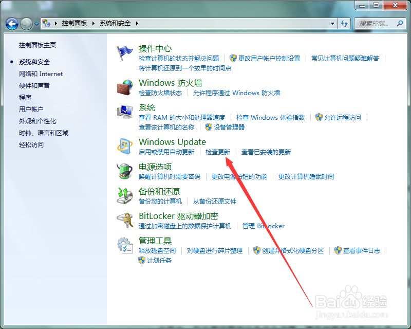Open the 电源选项 heading link
The image size is (411, 329).
[155, 167]
